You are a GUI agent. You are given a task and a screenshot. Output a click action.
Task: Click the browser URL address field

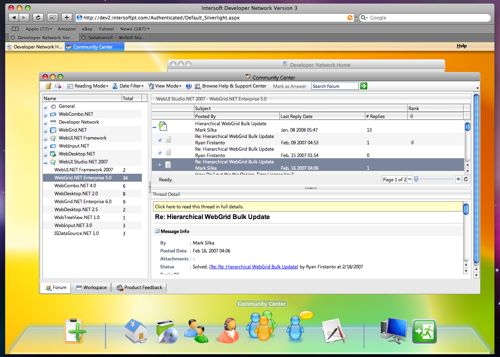click(x=215, y=17)
